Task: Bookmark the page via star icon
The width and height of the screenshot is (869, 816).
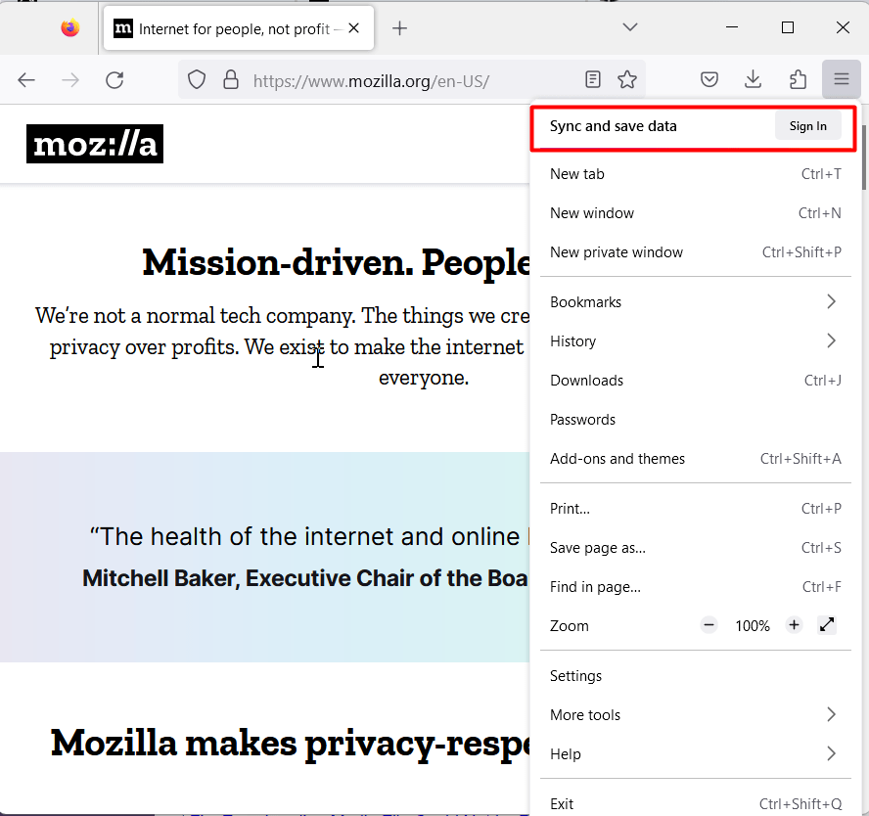Action: coord(626,79)
